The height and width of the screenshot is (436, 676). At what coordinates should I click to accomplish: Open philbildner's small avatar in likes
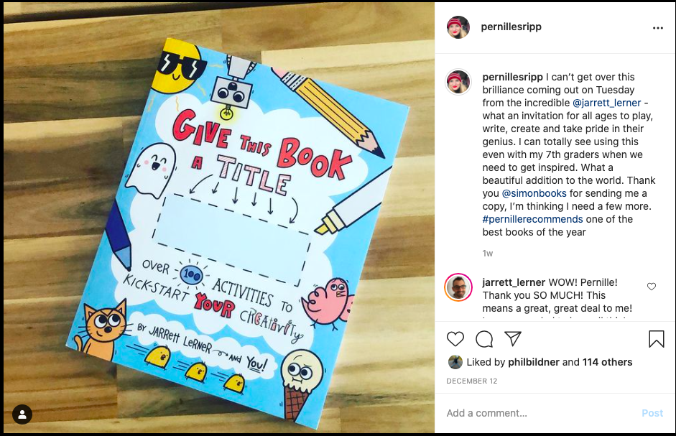pos(455,362)
